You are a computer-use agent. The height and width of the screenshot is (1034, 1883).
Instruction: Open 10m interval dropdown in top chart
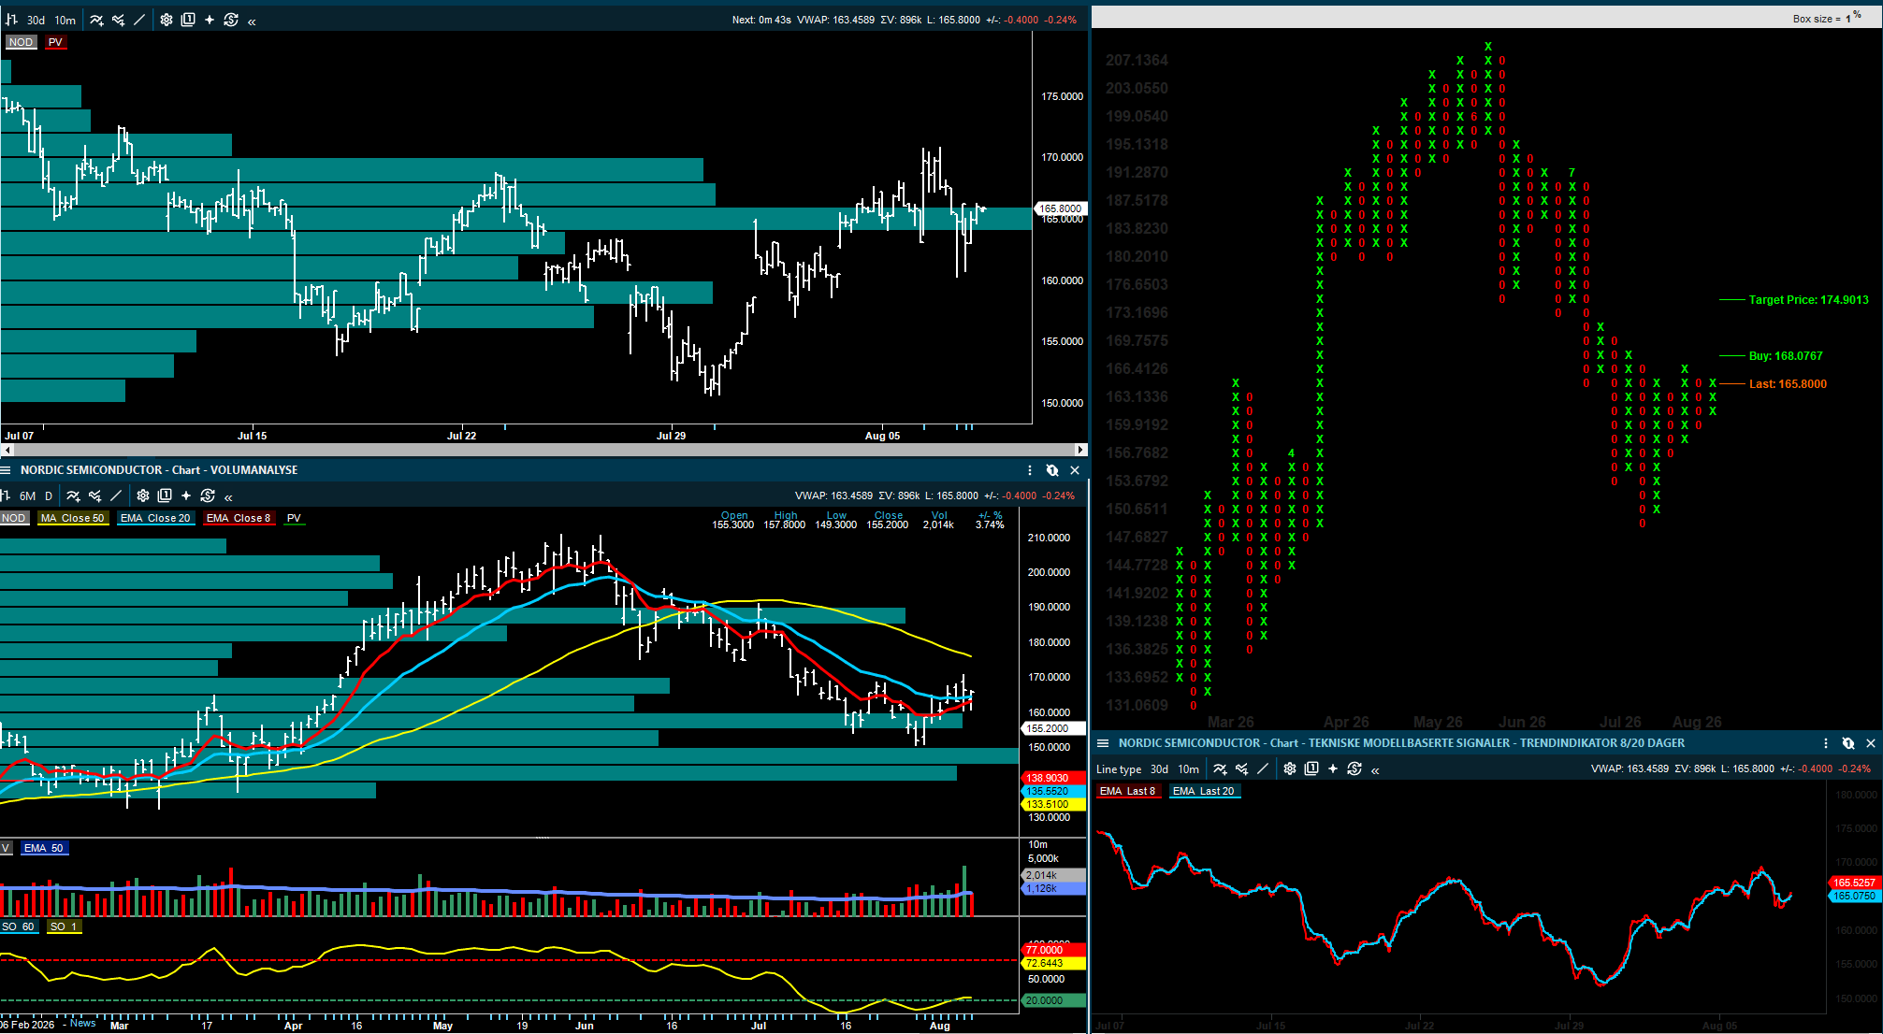pyautogui.click(x=65, y=20)
